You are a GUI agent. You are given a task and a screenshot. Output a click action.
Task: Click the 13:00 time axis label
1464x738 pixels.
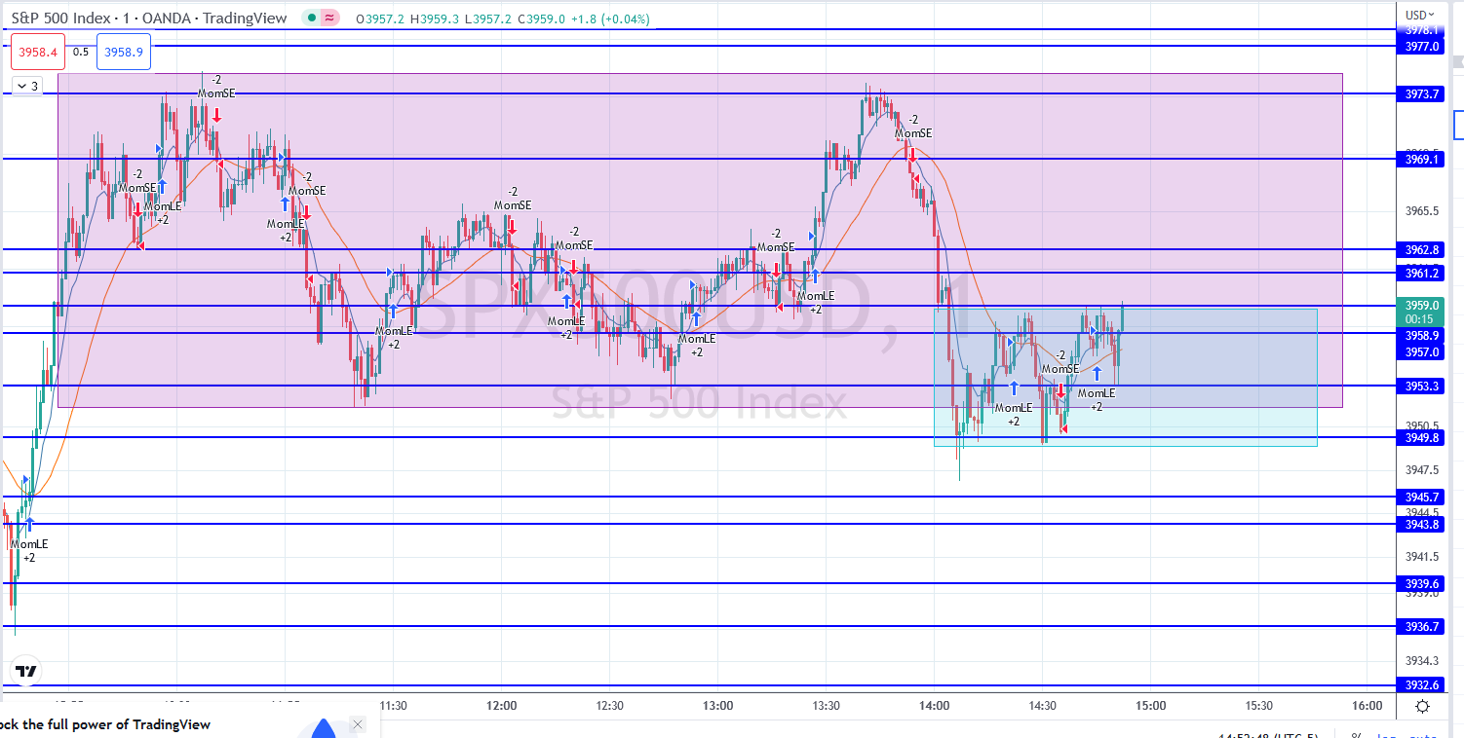(717, 706)
